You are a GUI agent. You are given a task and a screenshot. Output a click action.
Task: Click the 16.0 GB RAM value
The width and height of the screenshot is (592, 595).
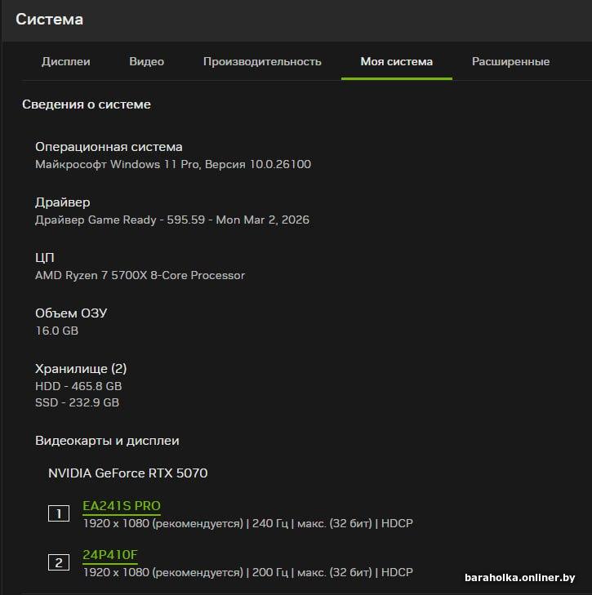[x=56, y=331]
